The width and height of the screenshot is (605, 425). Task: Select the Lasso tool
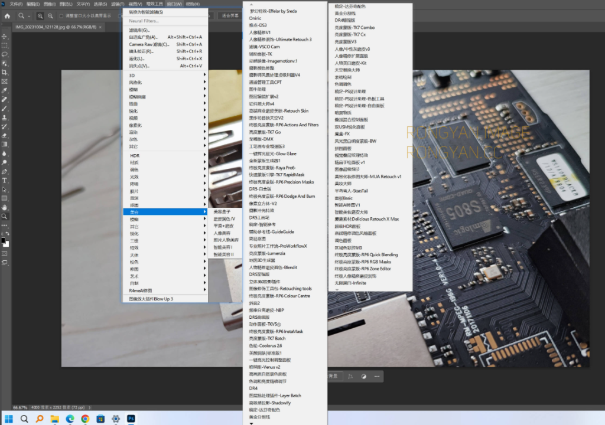click(5, 54)
